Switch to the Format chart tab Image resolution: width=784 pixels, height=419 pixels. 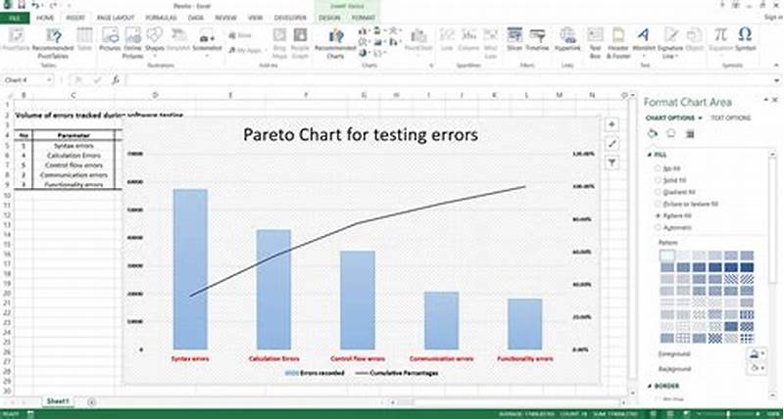[x=364, y=18]
